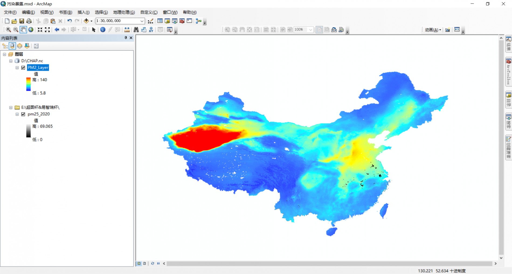Open the Measure ruler tool

tap(127, 30)
